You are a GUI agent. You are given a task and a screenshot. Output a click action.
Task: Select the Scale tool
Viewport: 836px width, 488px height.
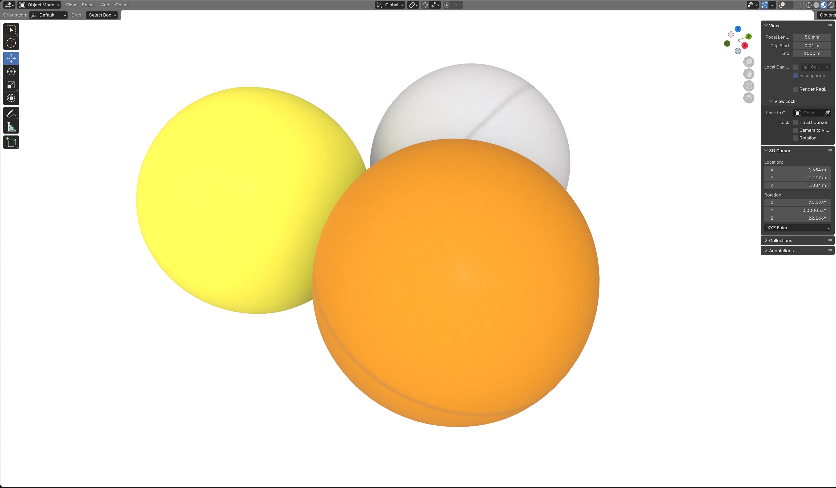click(11, 85)
